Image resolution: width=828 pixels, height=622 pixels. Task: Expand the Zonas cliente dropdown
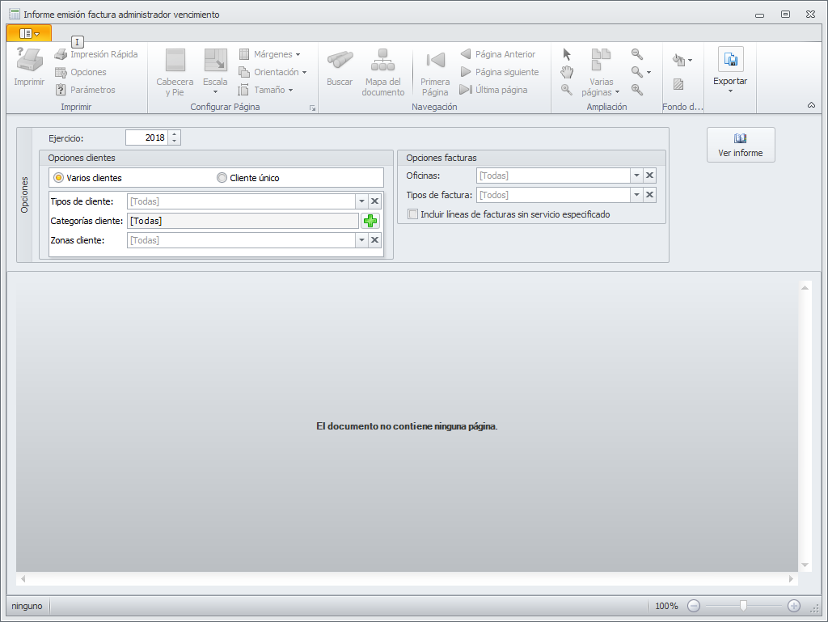361,240
